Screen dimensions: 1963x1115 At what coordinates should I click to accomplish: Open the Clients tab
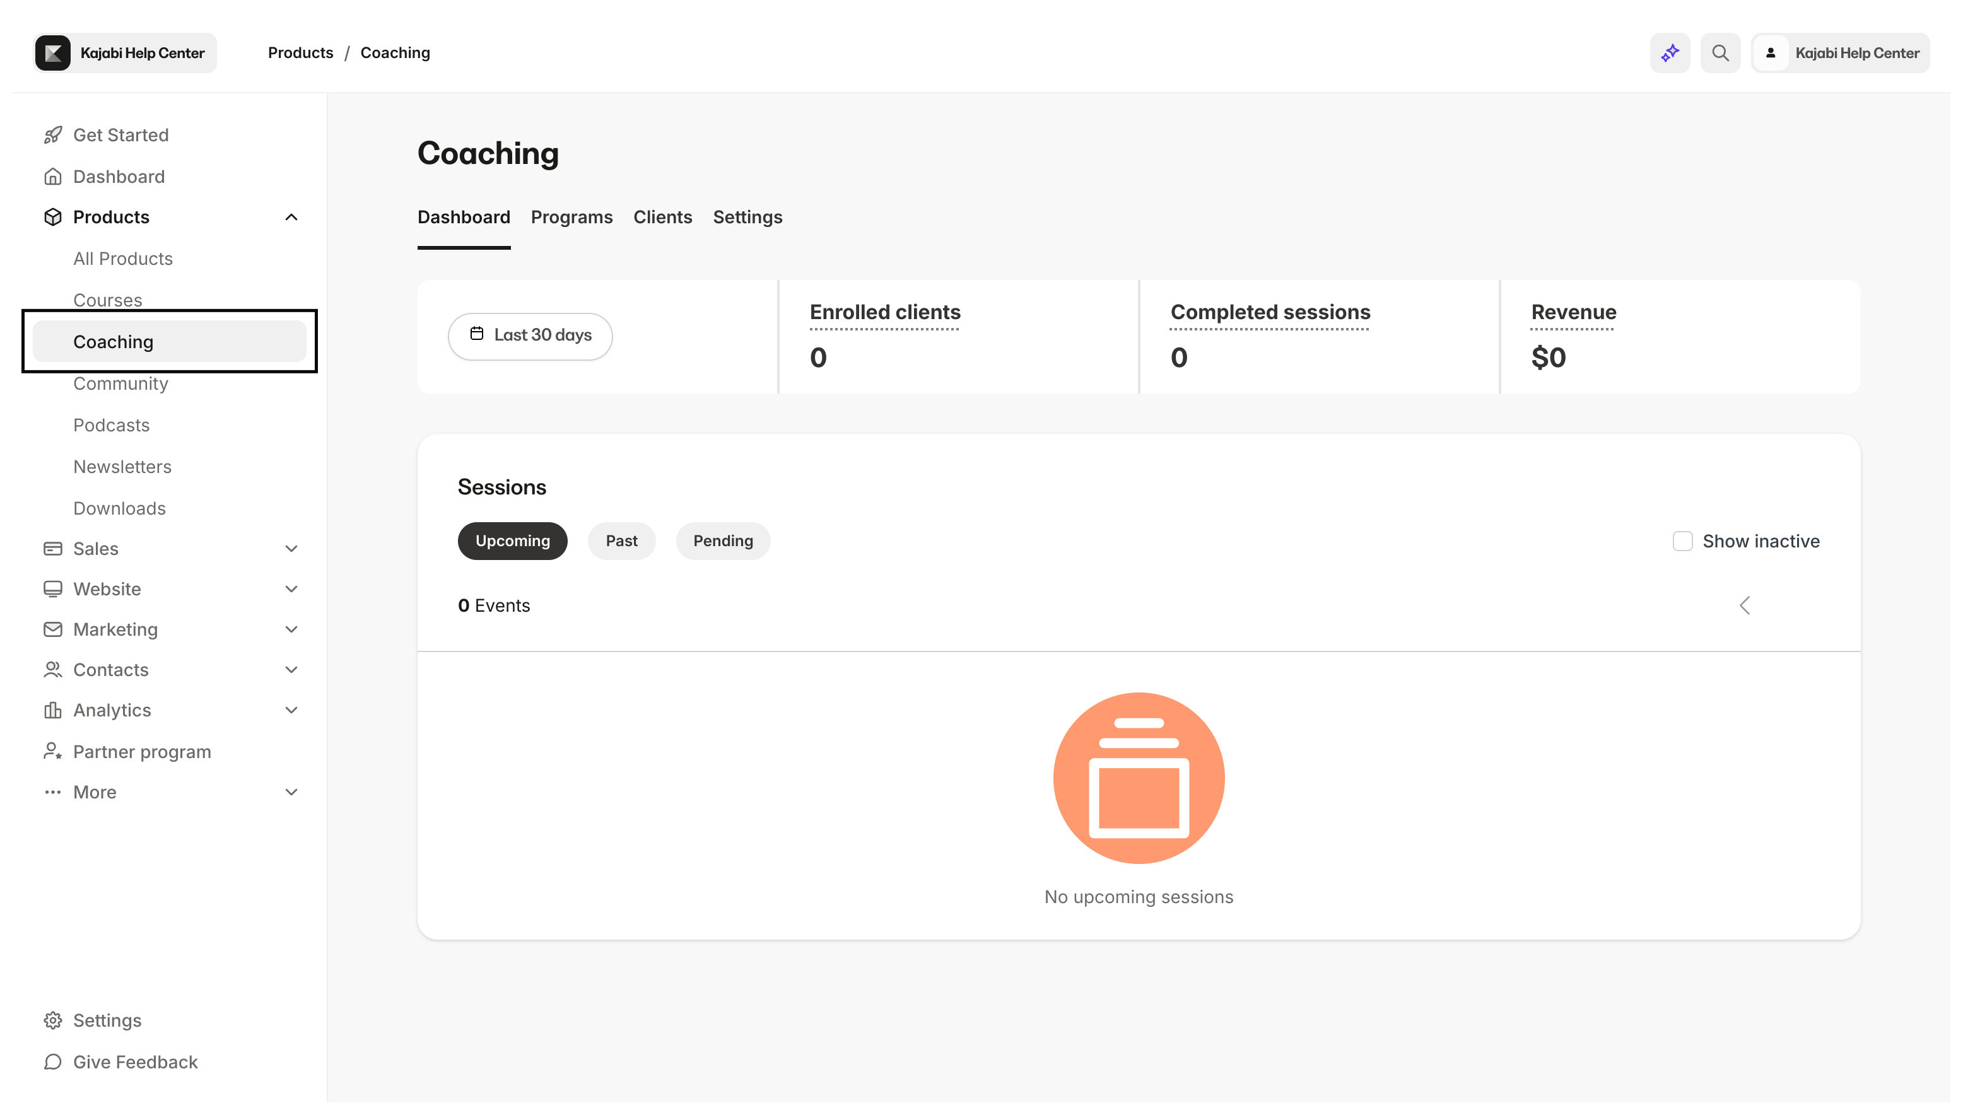[662, 218]
